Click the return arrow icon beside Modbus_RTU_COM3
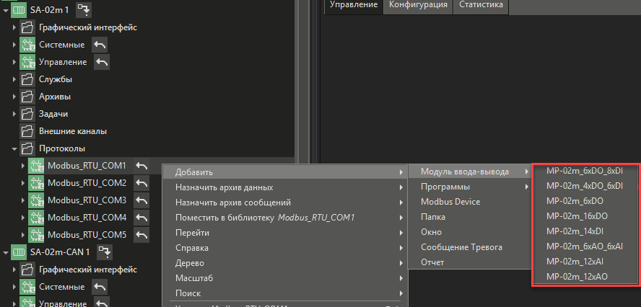Viewport: 641px width, 307px height. tap(142, 200)
